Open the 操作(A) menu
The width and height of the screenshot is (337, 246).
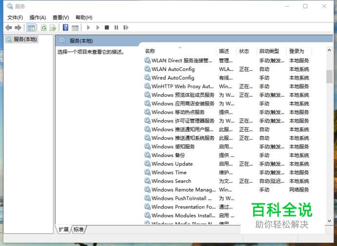click(x=37, y=18)
